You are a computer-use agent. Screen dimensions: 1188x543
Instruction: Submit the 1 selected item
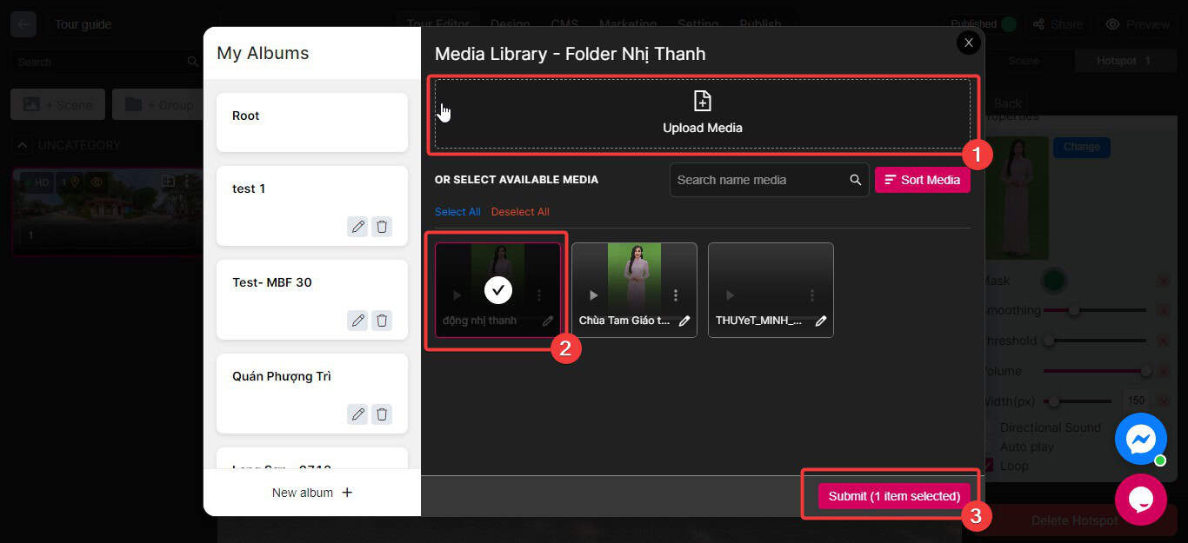pyautogui.click(x=893, y=496)
